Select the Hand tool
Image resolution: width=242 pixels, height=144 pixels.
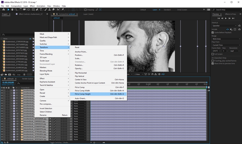12,10
